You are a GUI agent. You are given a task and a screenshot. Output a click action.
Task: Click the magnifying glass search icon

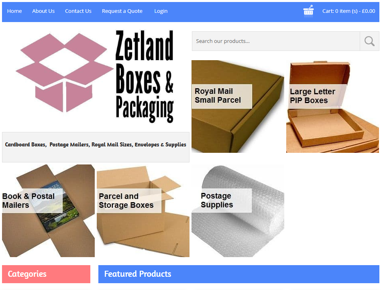coord(369,41)
